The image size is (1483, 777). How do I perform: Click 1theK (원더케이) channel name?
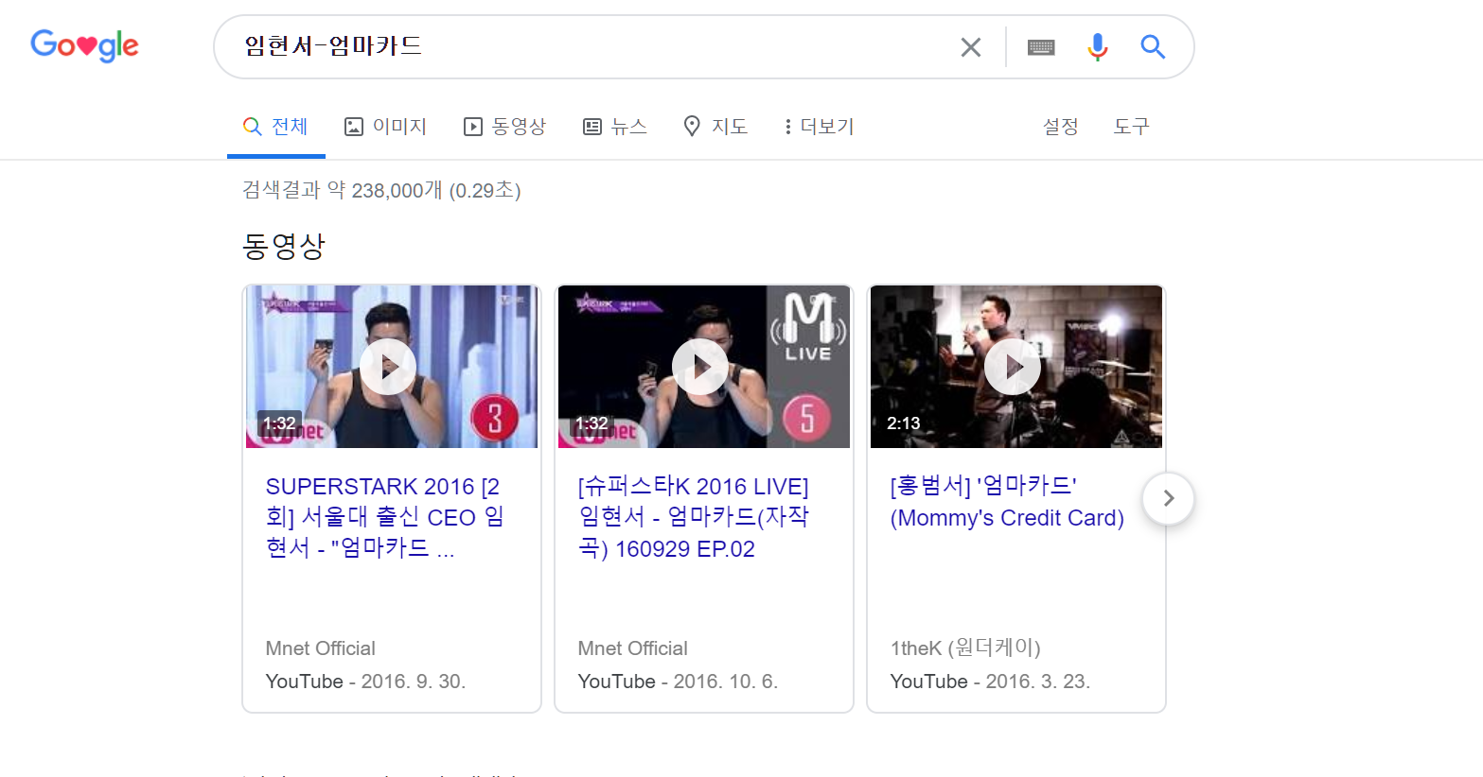(965, 647)
